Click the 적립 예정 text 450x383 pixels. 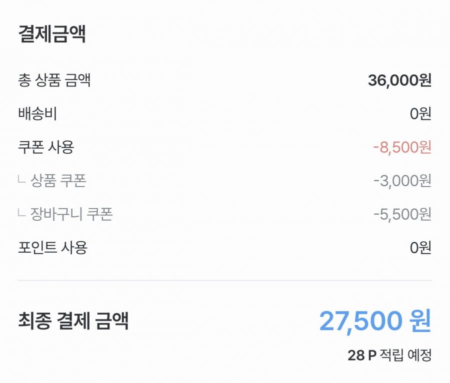tap(405, 356)
